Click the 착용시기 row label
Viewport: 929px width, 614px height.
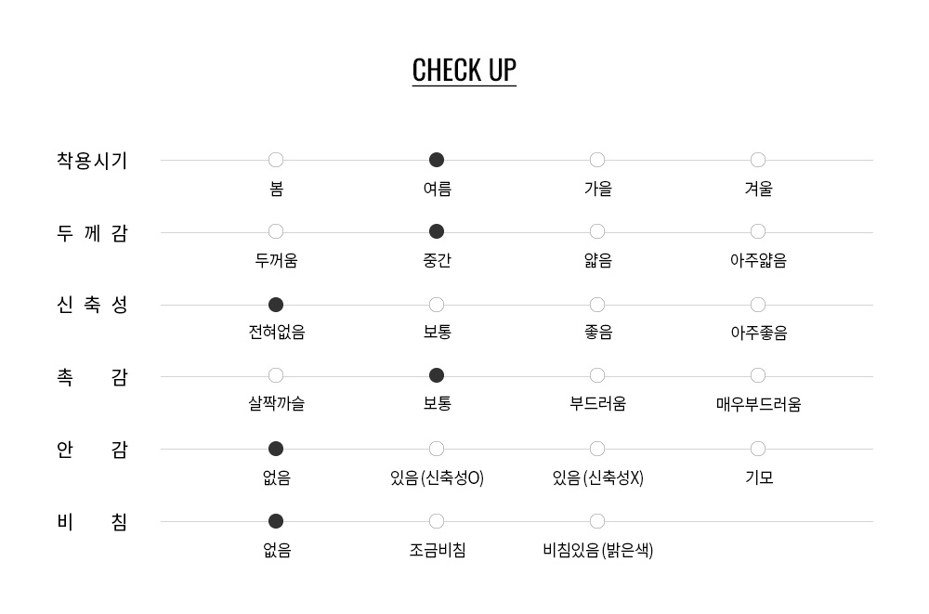click(92, 161)
